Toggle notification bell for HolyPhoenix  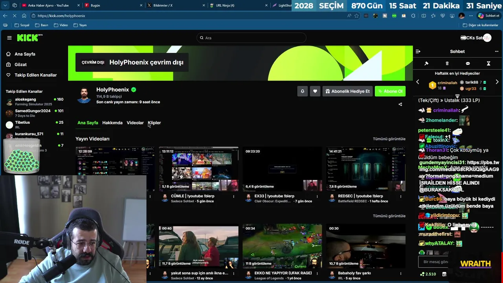(x=302, y=91)
